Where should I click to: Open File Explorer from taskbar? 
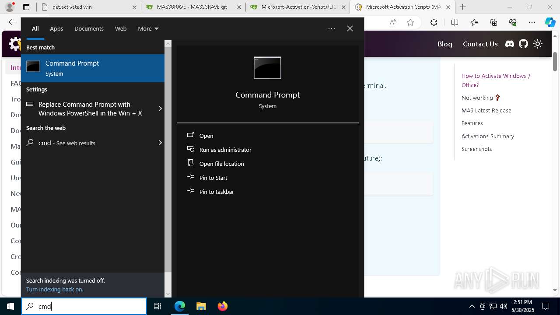tap(201, 306)
